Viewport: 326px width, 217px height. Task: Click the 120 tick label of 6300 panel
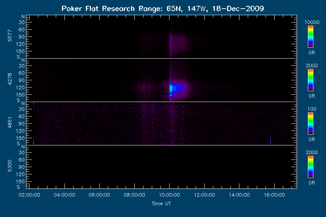[x=20, y=174]
